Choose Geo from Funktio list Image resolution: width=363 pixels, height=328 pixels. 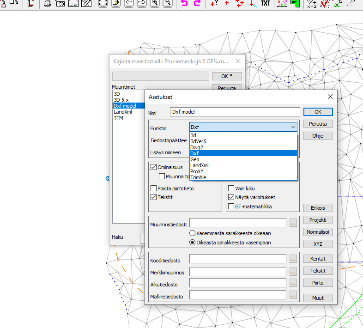(x=243, y=159)
